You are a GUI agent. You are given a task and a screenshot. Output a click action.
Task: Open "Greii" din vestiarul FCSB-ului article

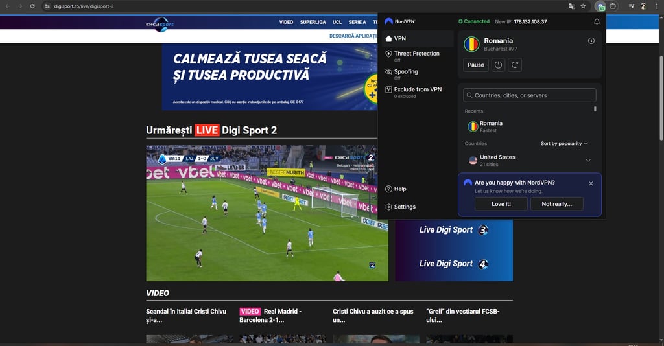coord(463,316)
